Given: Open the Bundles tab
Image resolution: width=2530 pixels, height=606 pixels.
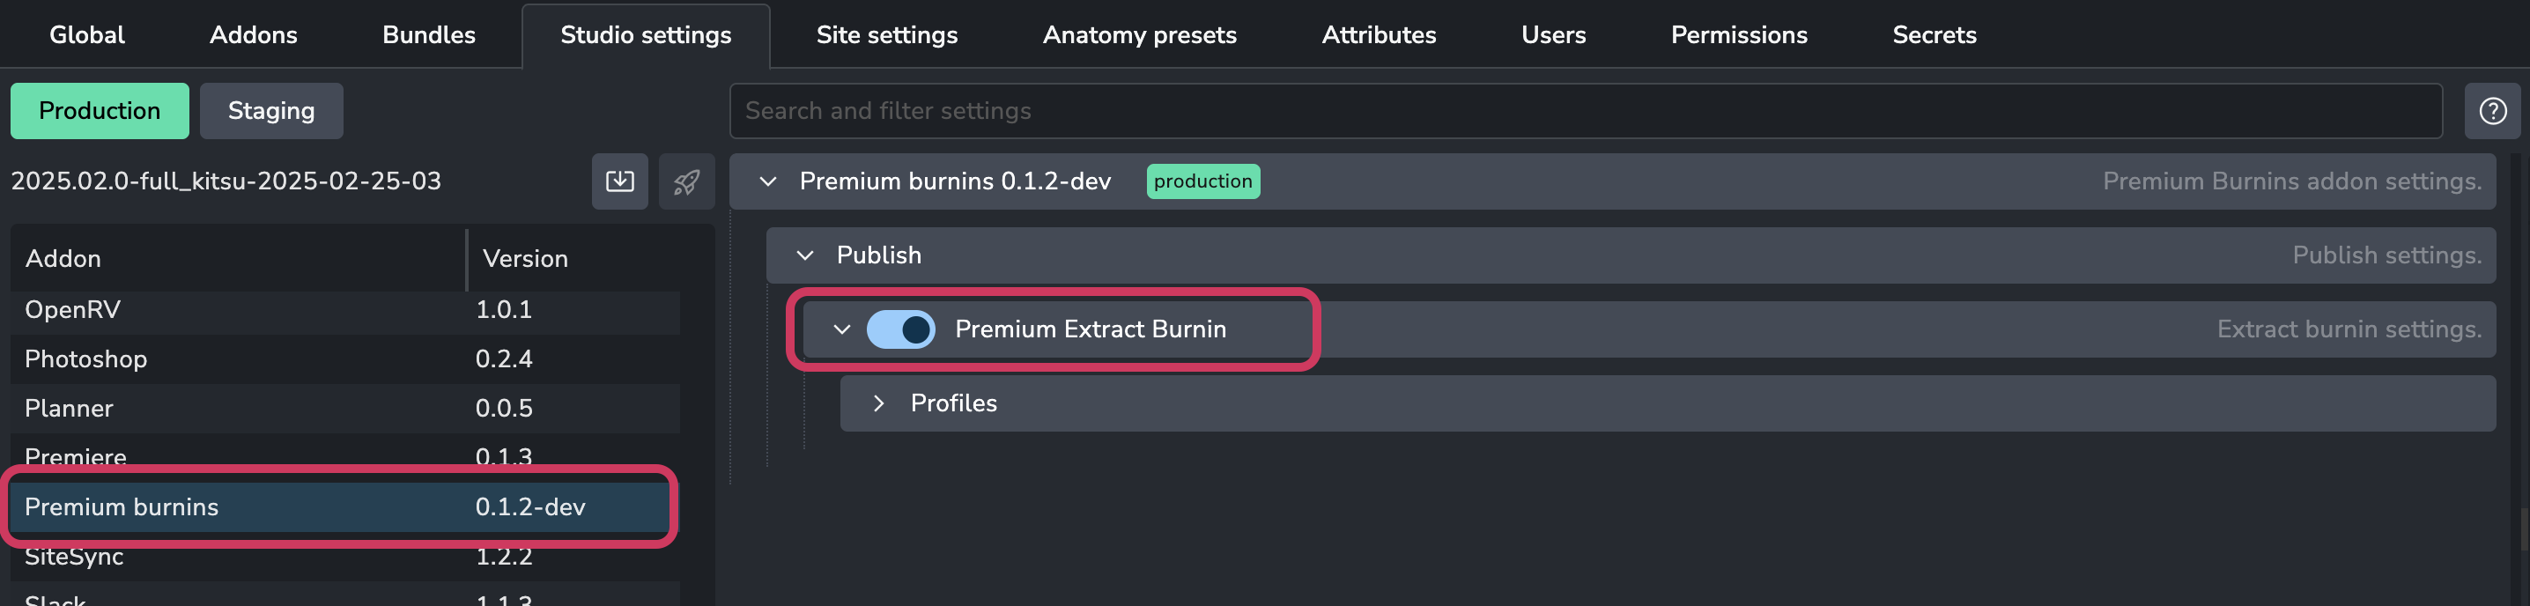Looking at the screenshot, I should (428, 34).
